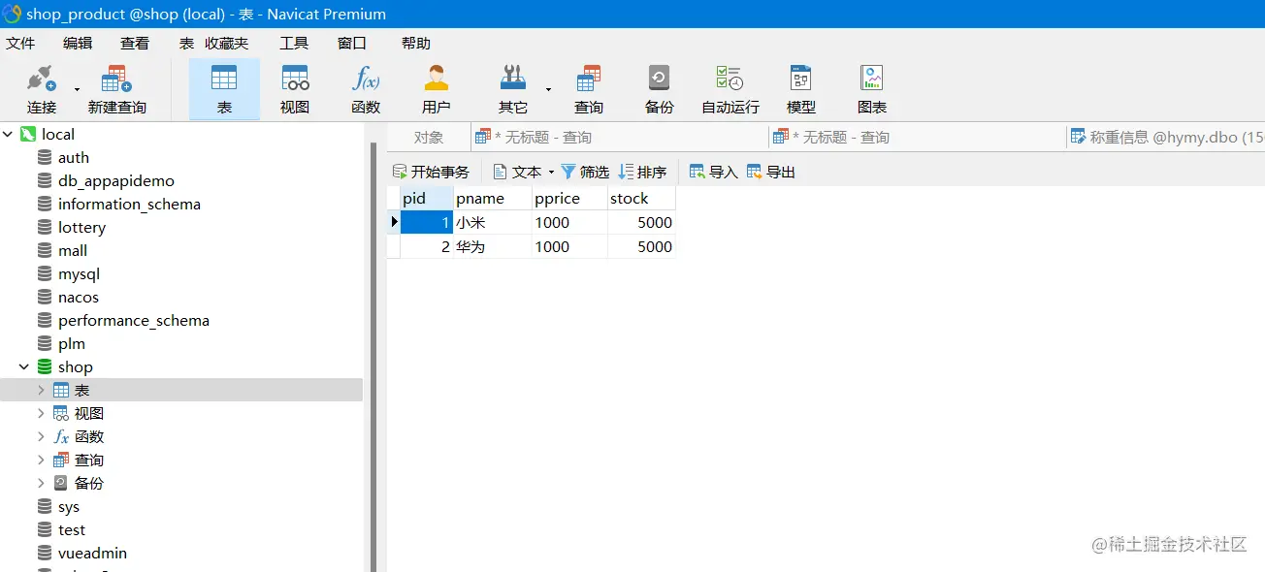Open the 文件 menu
Image resolution: width=1265 pixels, height=572 pixels.
[20, 43]
